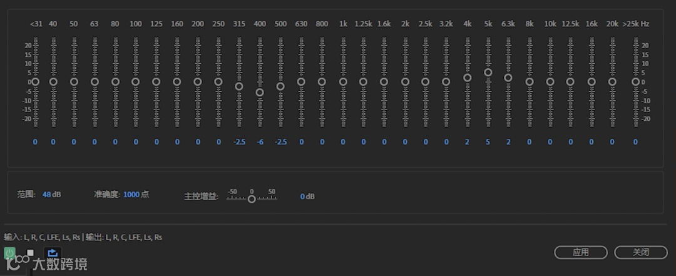Click the 8k band slider knob
The height and width of the screenshot is (276, 676).
coord(530,81)
